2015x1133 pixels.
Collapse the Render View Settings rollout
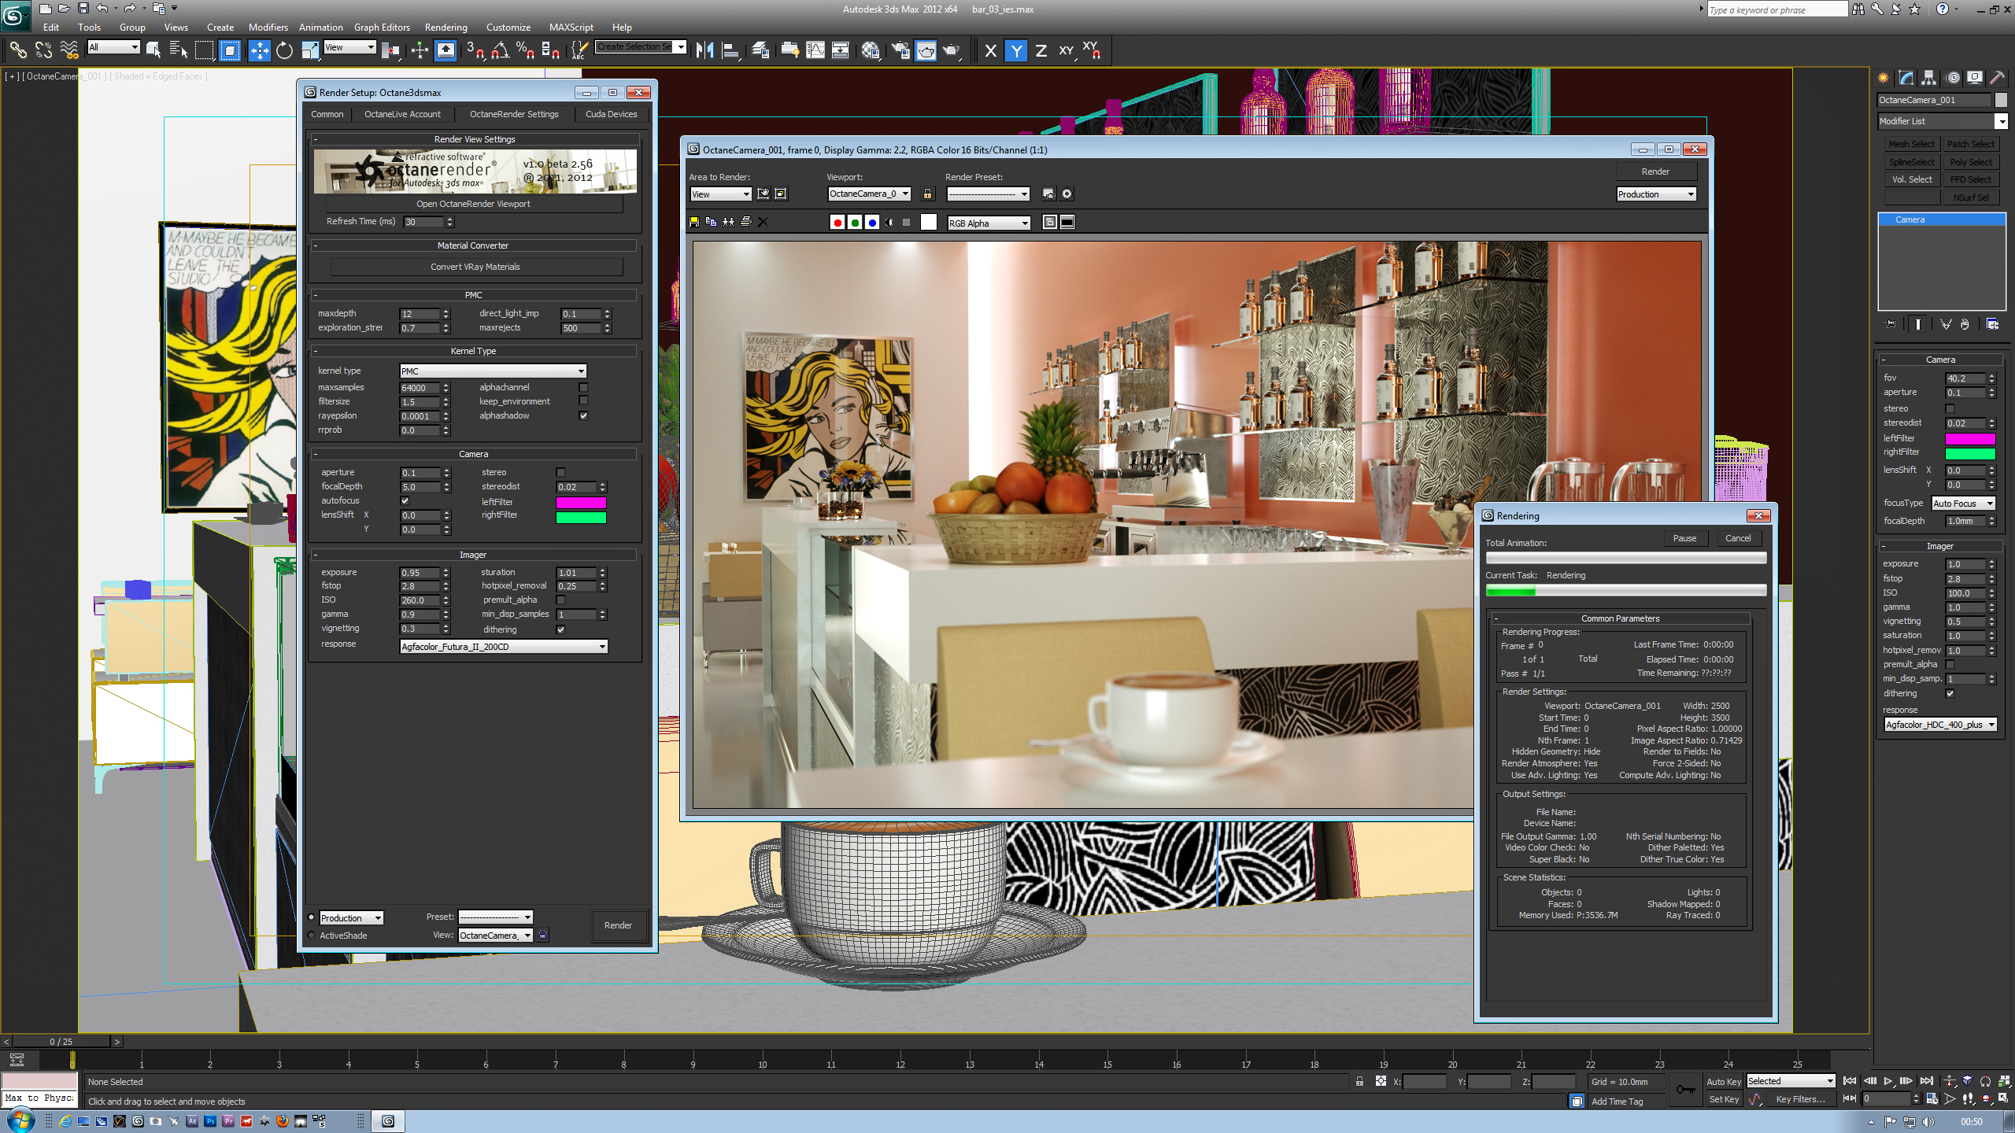(x=475, y=139)
